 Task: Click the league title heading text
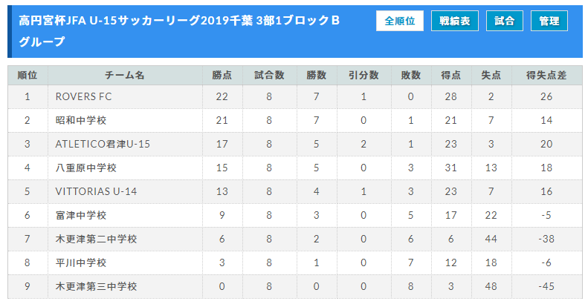[179, 31]
